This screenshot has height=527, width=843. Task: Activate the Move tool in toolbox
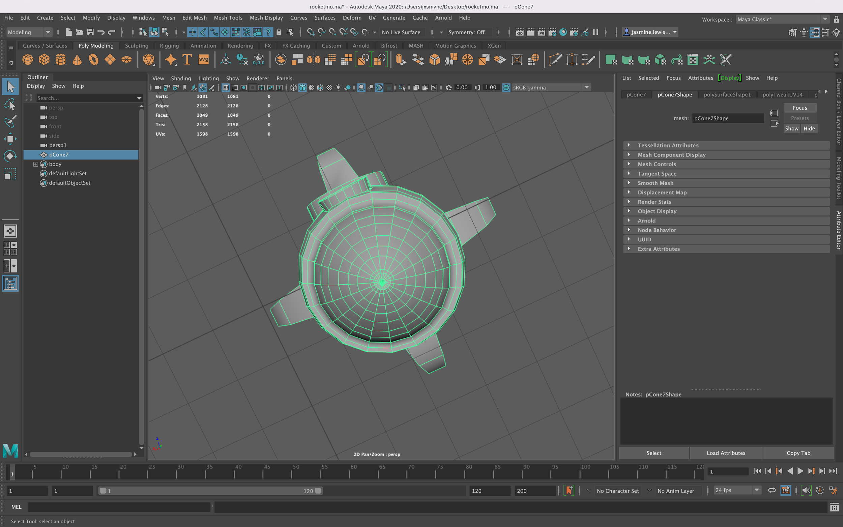10,139
